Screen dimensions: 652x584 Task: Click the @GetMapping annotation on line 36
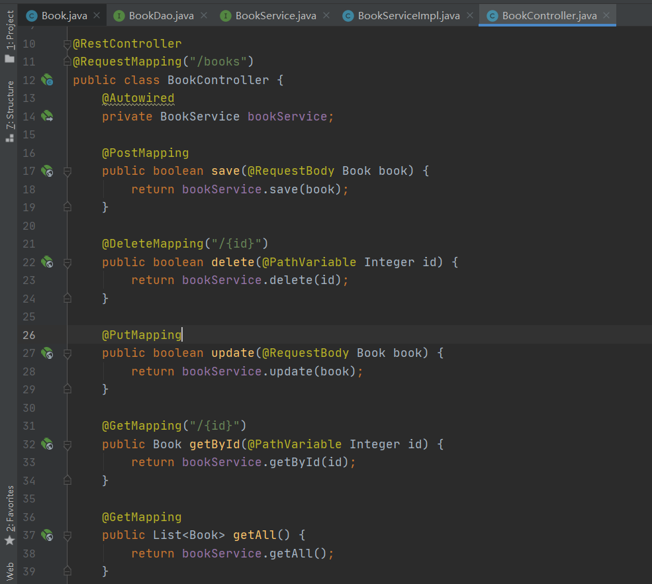pyautogui.click(x=142, y=517)
